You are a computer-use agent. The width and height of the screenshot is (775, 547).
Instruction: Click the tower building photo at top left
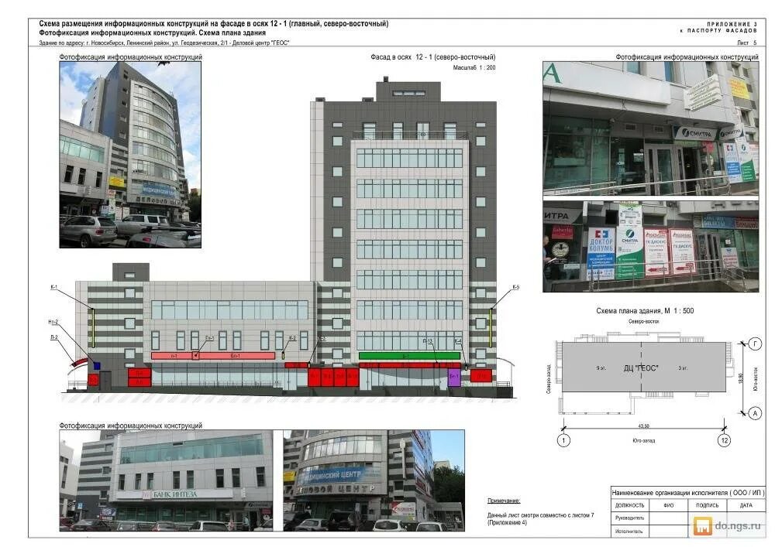tap(130, 155)
